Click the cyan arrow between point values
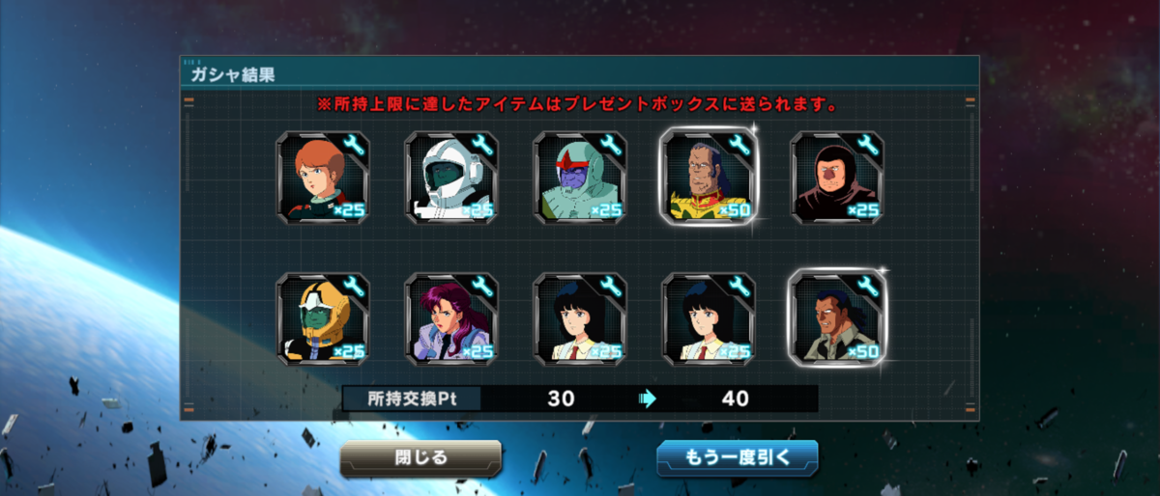1160x496 pixels. click(648, 399)
